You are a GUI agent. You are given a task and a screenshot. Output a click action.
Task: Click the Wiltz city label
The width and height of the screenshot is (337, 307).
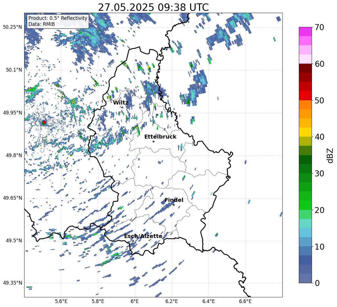(121, 103)
